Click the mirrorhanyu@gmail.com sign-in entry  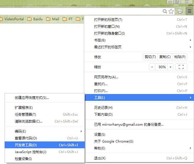pos(139,124)
